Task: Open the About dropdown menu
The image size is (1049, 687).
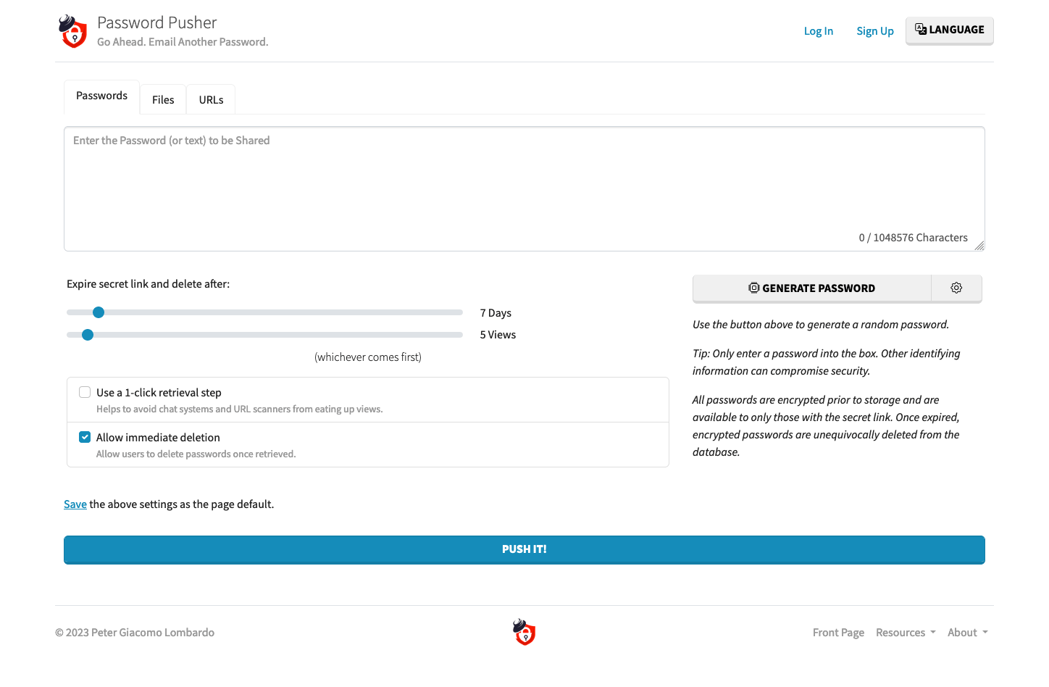Action: tap(966, 632)
